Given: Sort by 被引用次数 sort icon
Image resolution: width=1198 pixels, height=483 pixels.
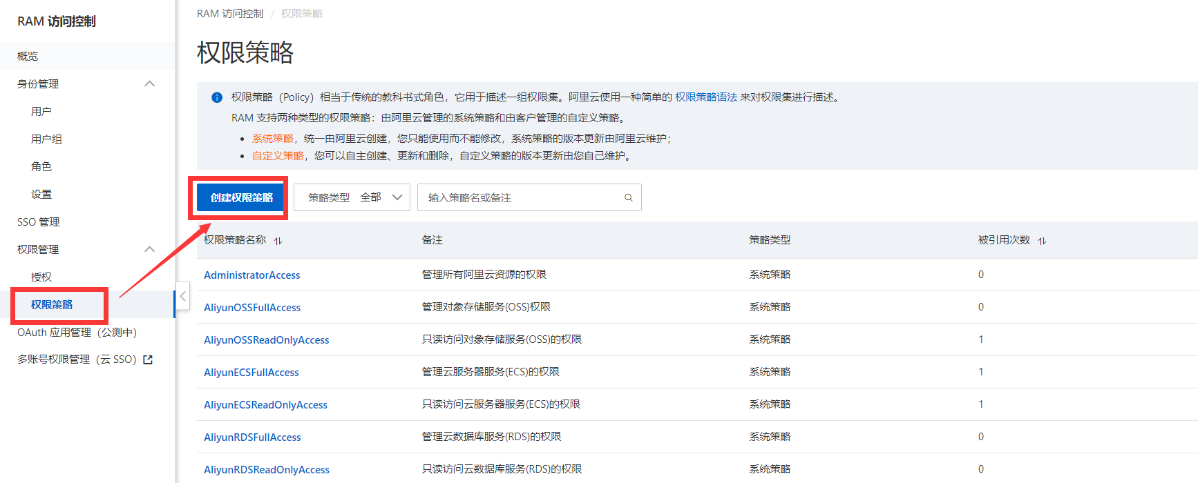Looking at the screenshot, I should coord(1042,241).
